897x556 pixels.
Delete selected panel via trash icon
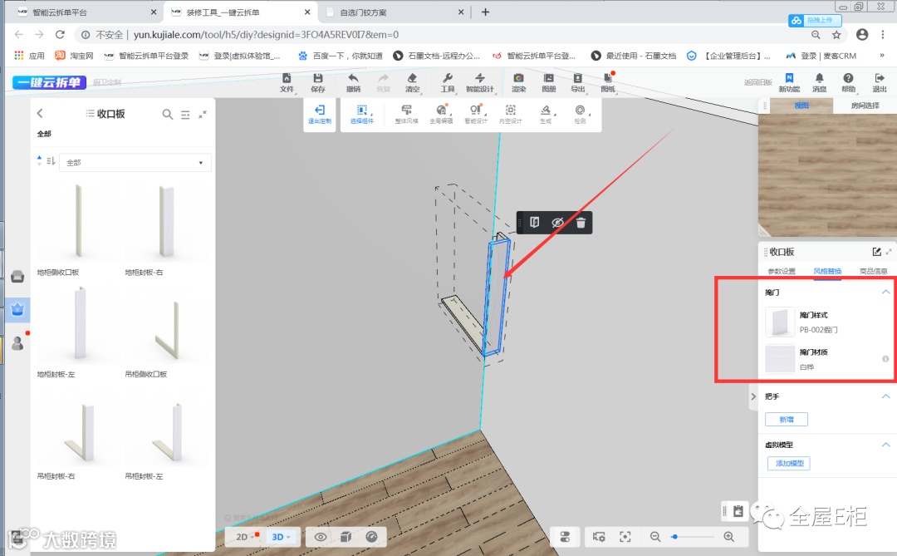coord(581,223)
